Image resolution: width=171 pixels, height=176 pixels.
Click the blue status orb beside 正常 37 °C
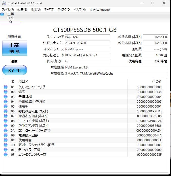coord(2,14)
